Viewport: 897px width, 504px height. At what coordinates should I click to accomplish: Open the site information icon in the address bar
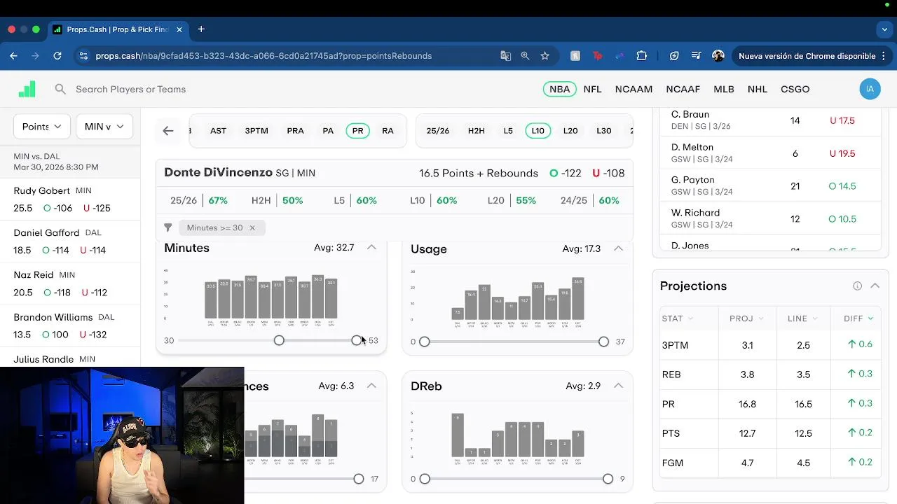83,56
